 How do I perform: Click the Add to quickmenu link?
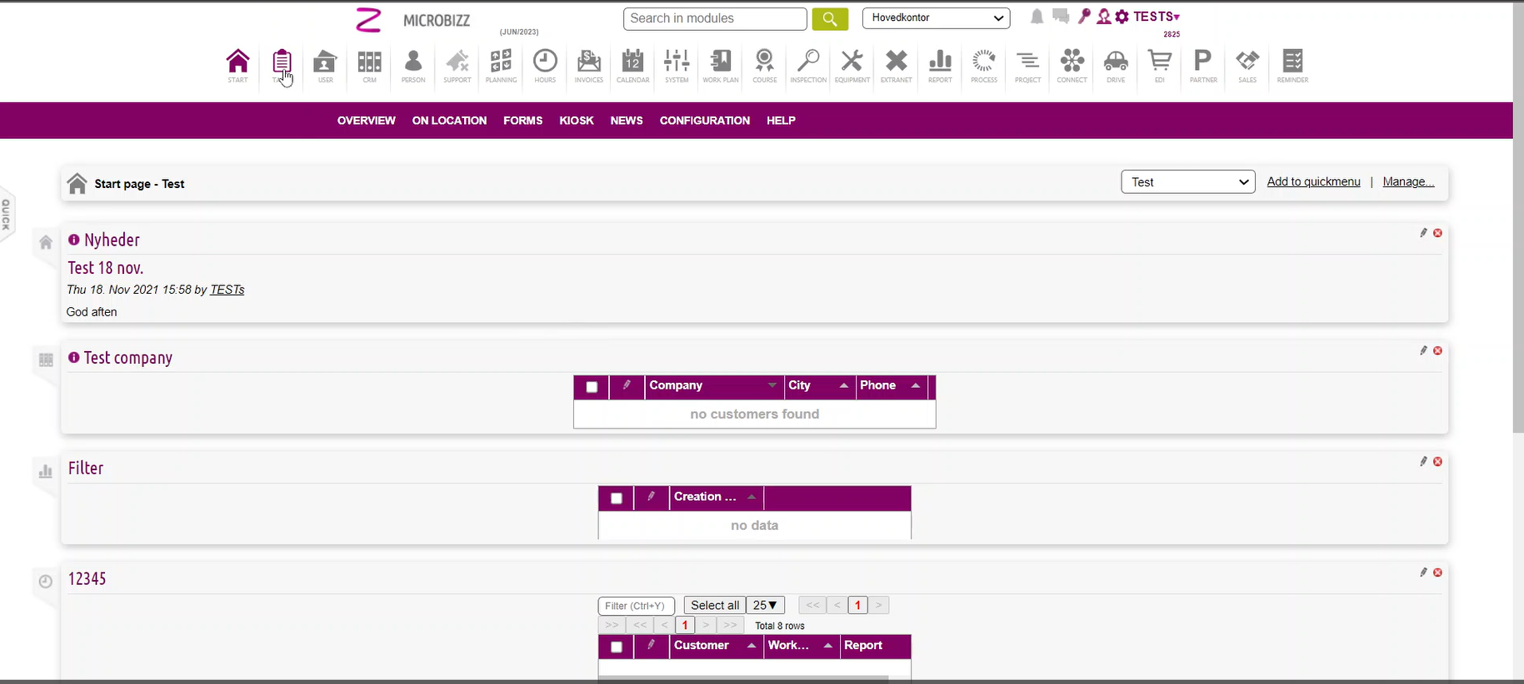pyautogui.click(x=1313, y=181)
